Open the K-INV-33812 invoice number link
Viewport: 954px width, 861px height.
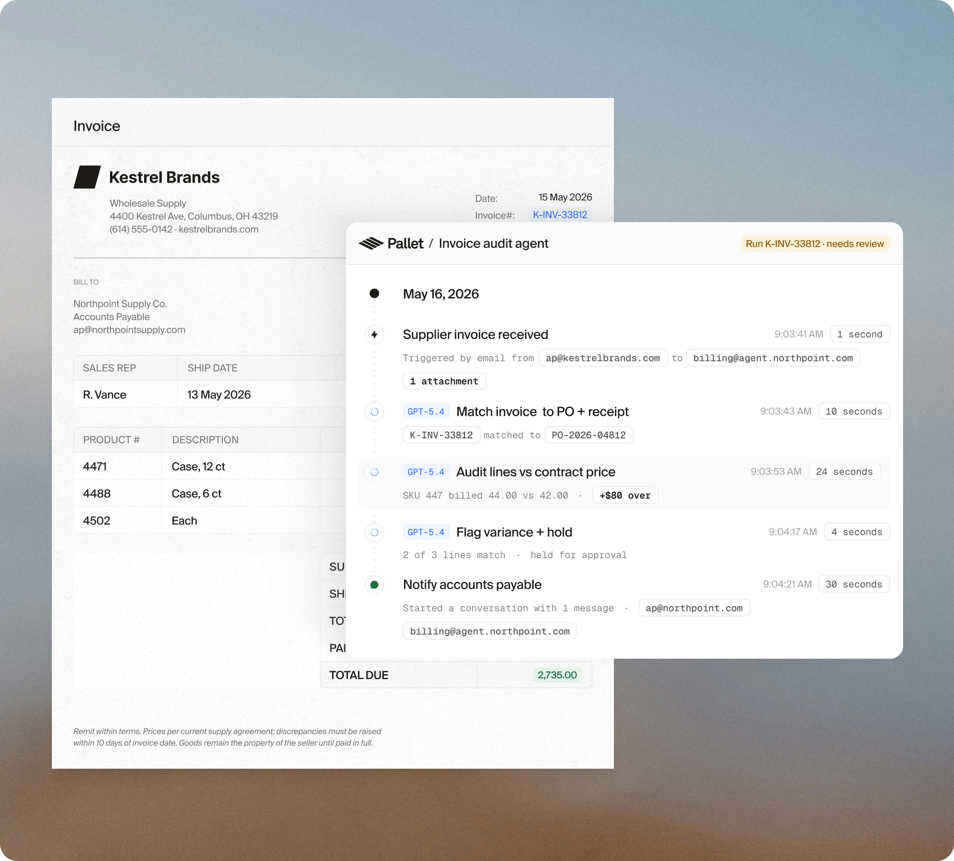(x=560, y=215)
